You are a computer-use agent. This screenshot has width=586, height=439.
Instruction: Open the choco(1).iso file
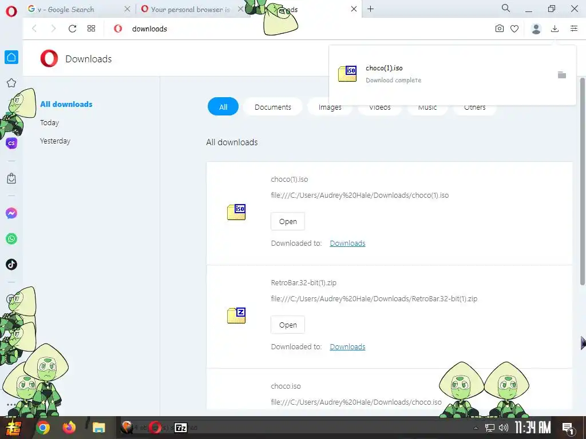288,221
